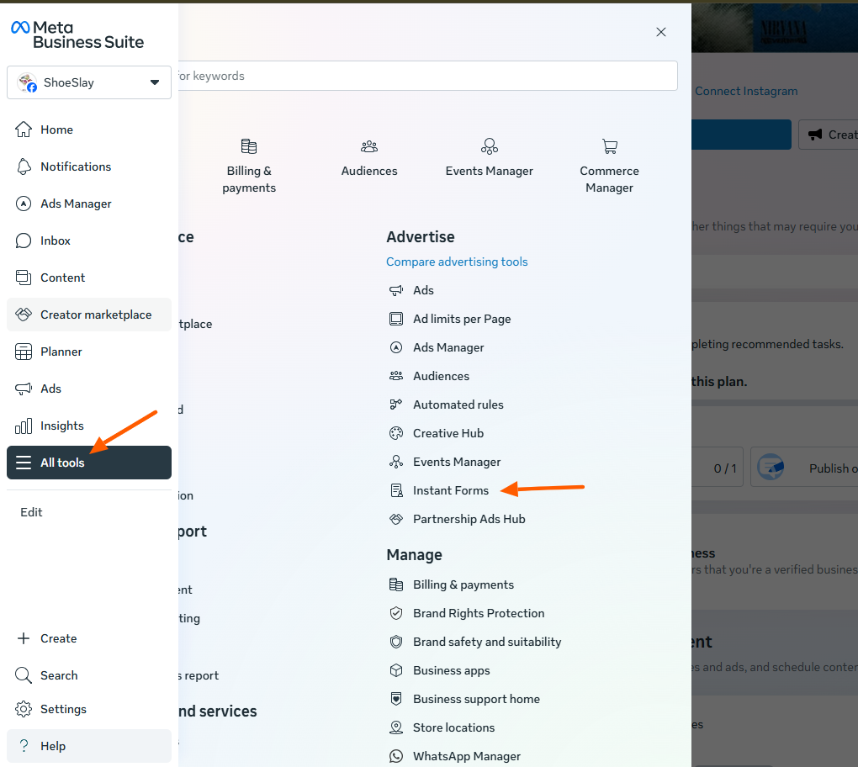Click Edit in the sidebar
Viewport: 858px width, 767px height.
point(31,512)
